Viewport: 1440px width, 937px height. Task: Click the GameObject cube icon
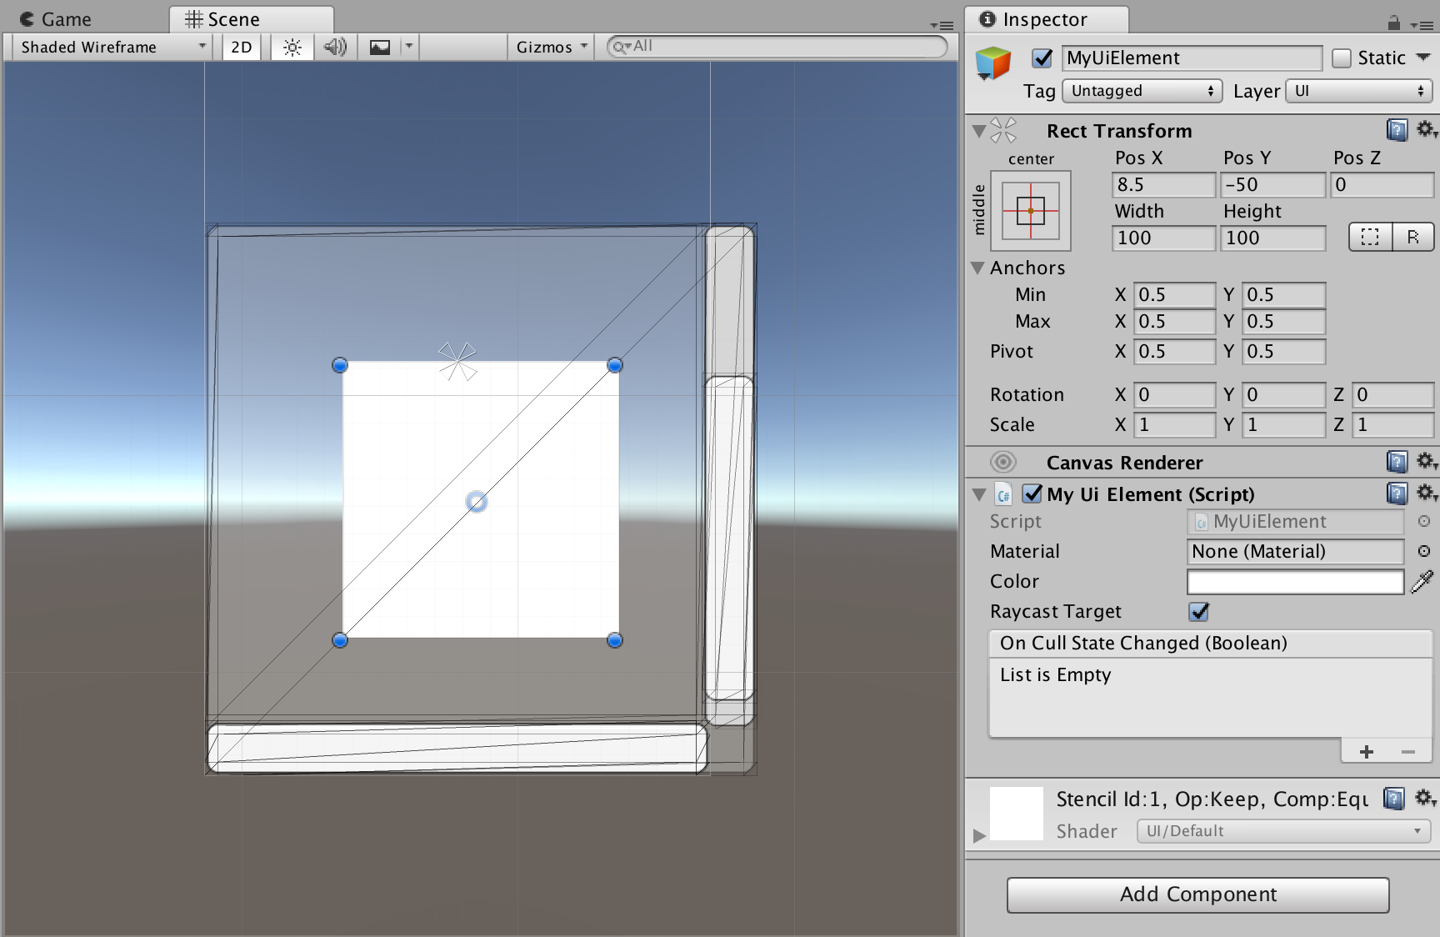click(993, 63)
